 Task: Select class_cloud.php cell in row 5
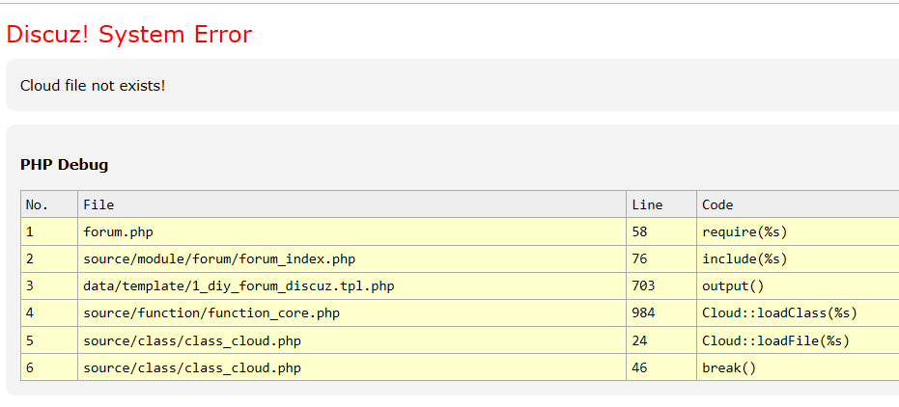coord(192,340)
